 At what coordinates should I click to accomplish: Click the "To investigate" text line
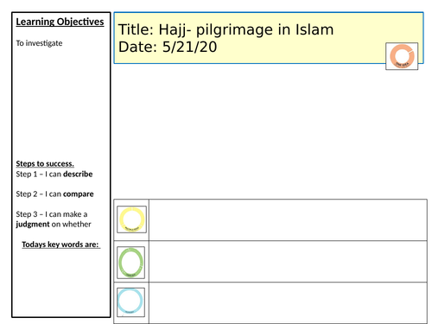[39, 43]
